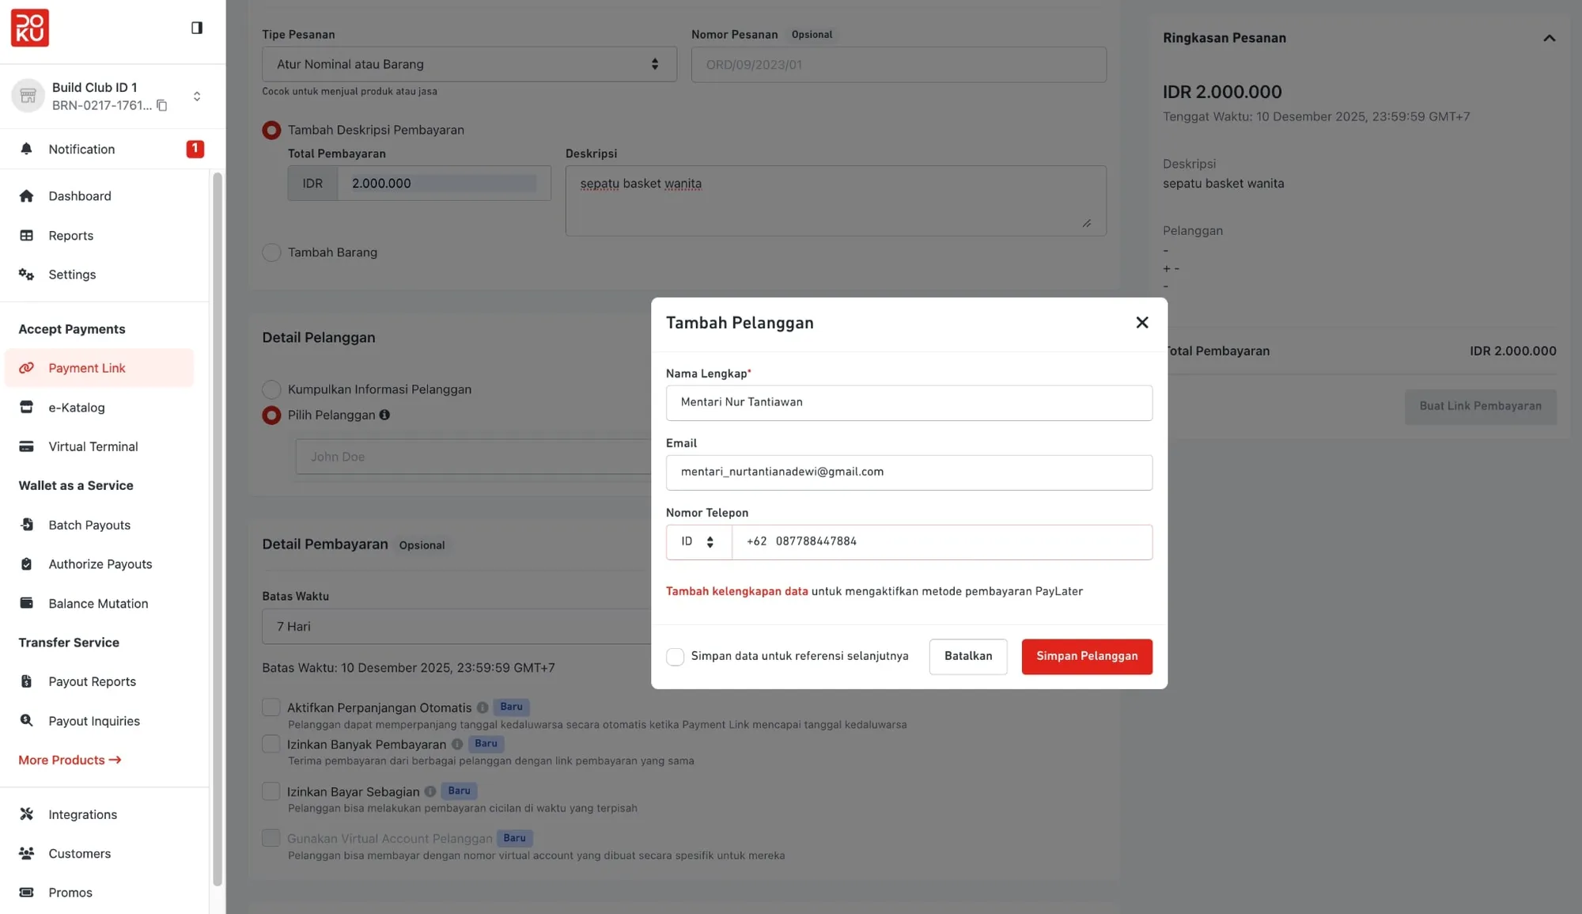This screenshot has height=914, width=1582.
Task: Open the ID country code dropdown
Action: 698,542
